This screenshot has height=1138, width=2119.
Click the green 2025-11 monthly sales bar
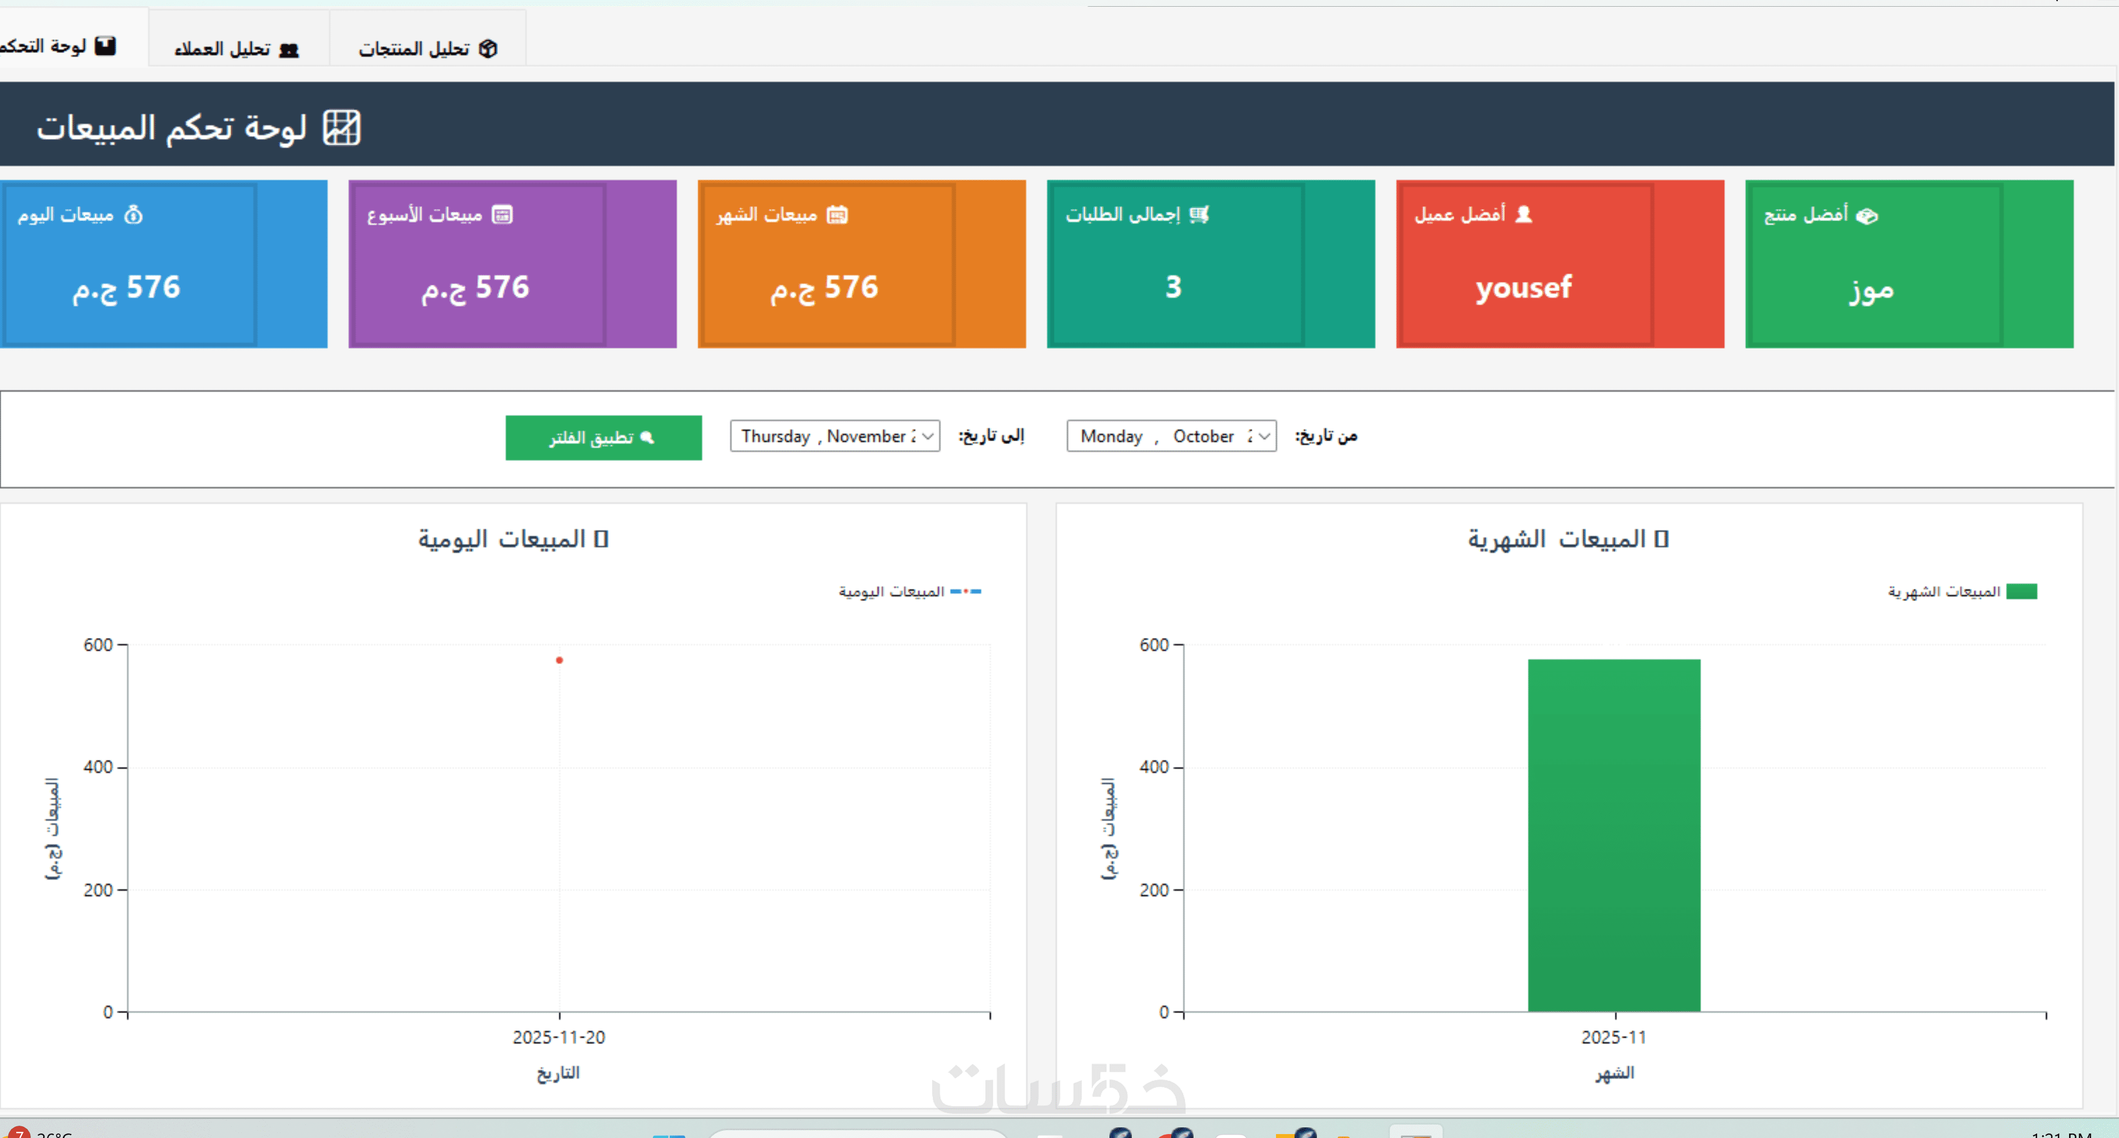pos(1613,835)
